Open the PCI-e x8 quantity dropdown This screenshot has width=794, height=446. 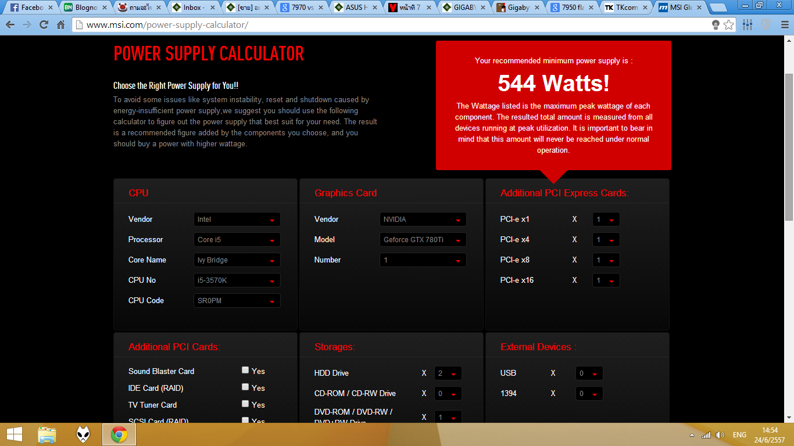pos(606,260)
